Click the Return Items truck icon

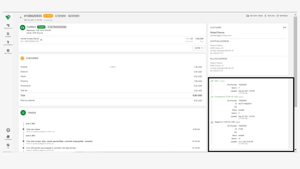pos(247,16)
